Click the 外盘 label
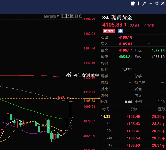This screenshot has width=166, height=150. [105, 95]
